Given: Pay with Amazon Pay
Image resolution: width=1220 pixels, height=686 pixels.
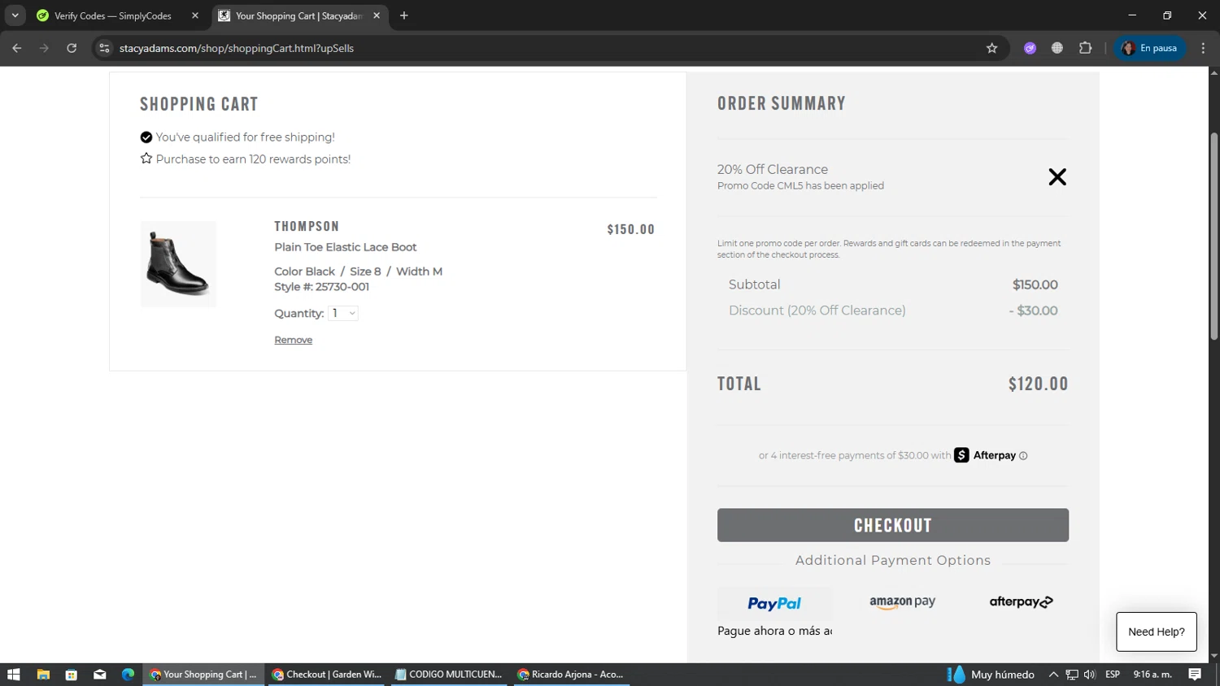Looking at the screenshot, I should 902,602.
